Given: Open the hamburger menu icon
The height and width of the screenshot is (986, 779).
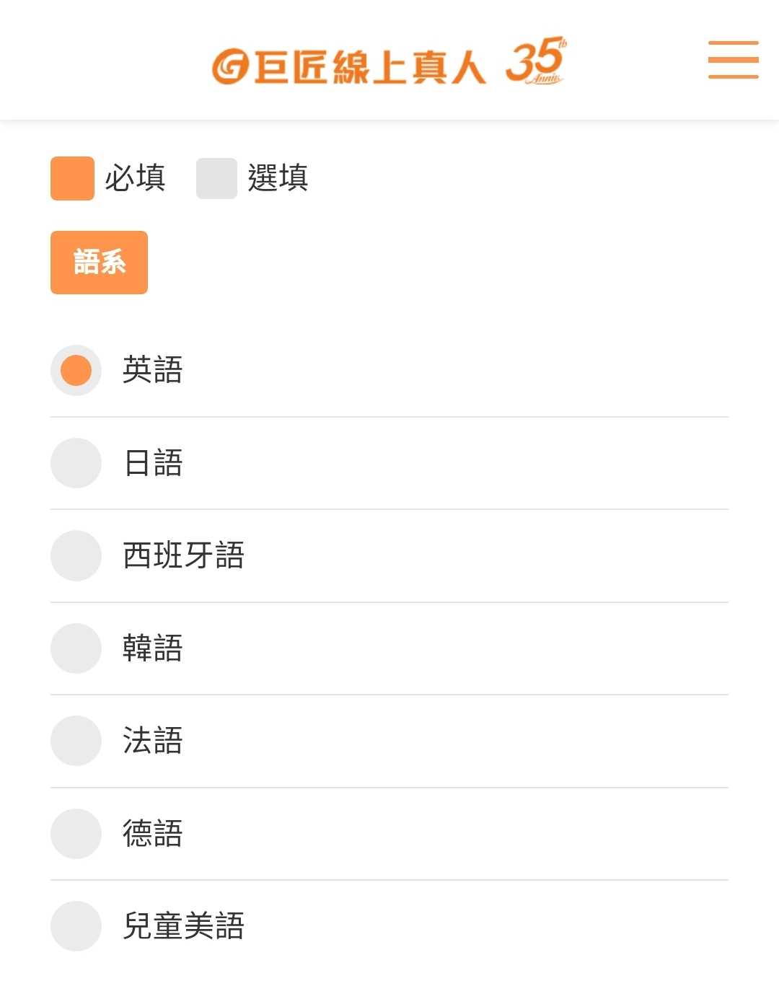Looking at the screenshot, I should pyautogui.click(x=733, y=60).
